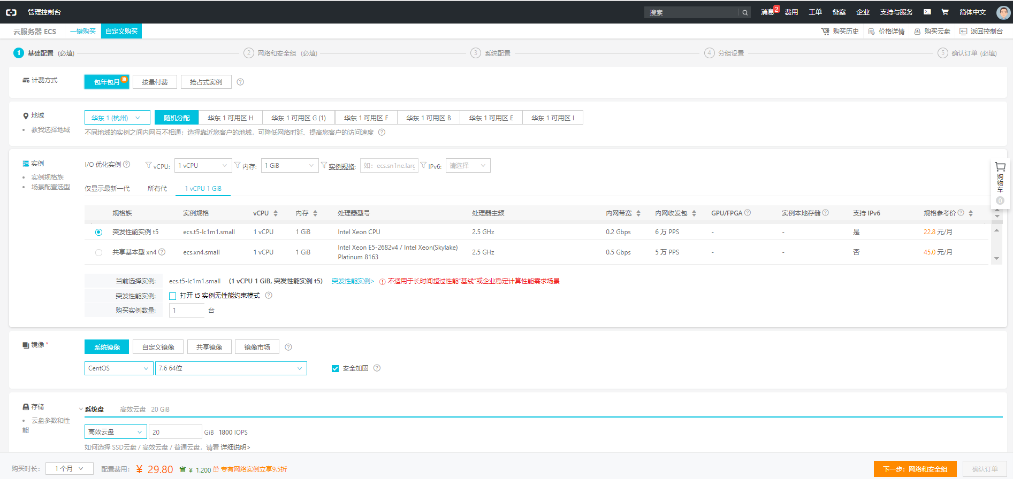Choose 随机分配 availability zone

coord(177,118)
